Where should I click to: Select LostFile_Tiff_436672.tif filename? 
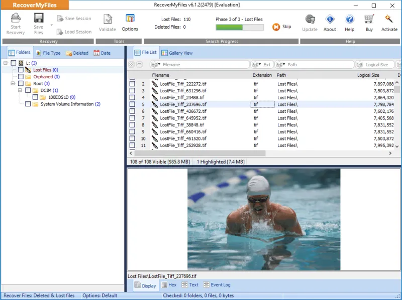(x=183, y=111)
